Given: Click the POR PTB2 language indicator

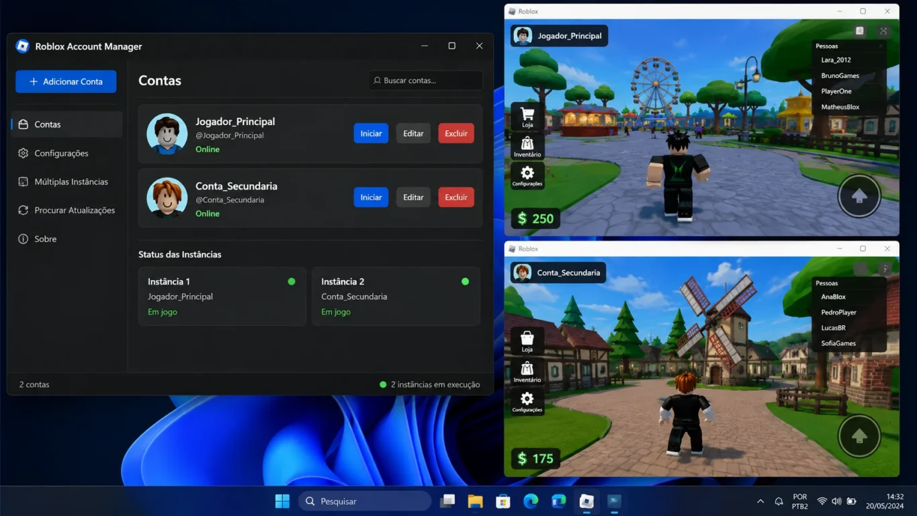Looking at the screenshot, I should pos(799,501).
